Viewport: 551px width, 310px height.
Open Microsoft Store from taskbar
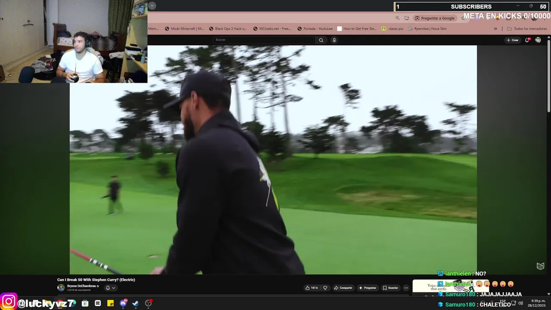(85, 303)
